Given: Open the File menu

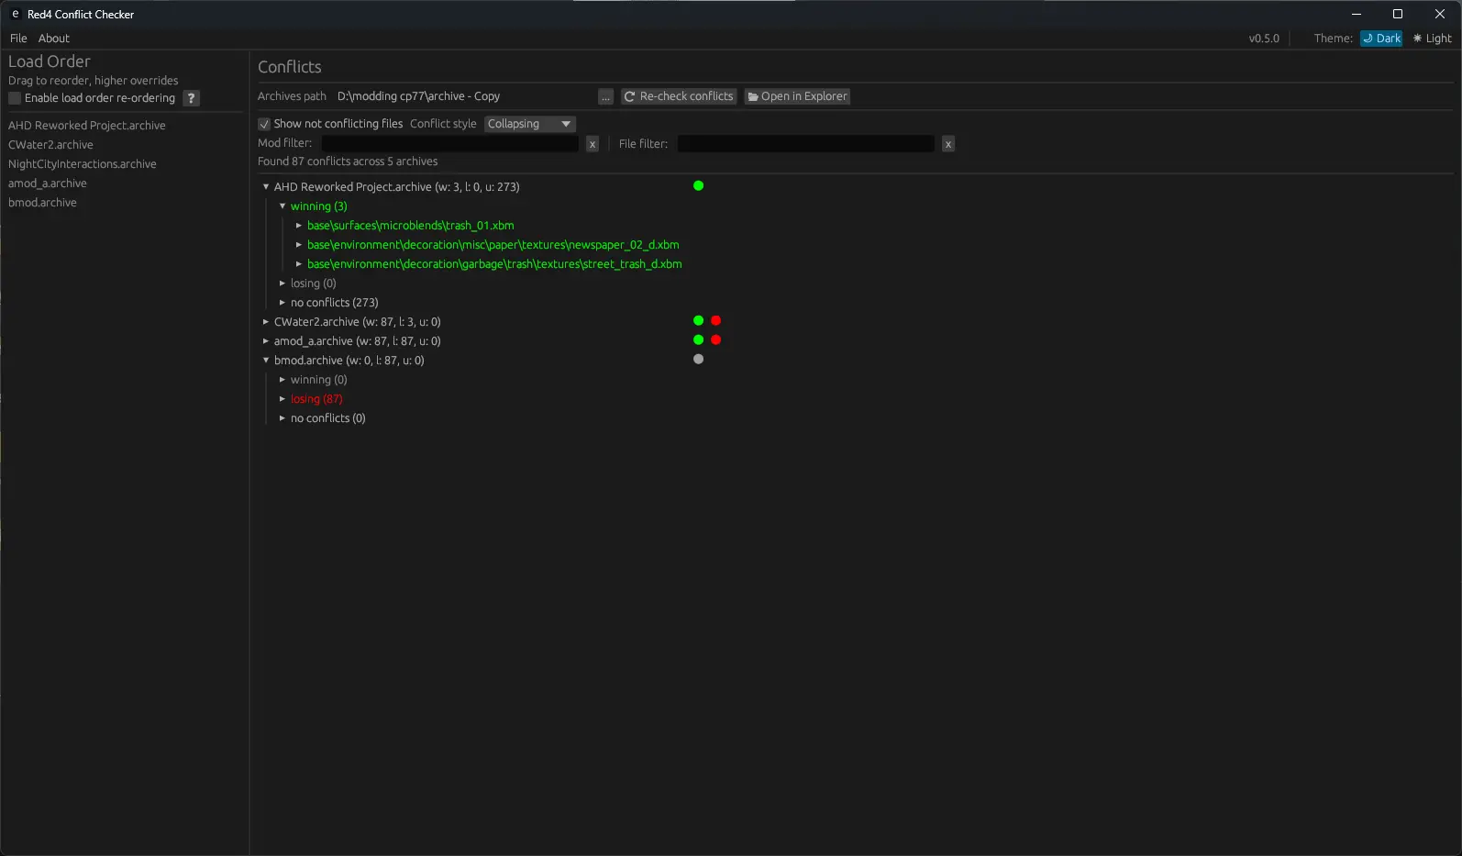Looking at the screenshot, I should pos(18,39).
